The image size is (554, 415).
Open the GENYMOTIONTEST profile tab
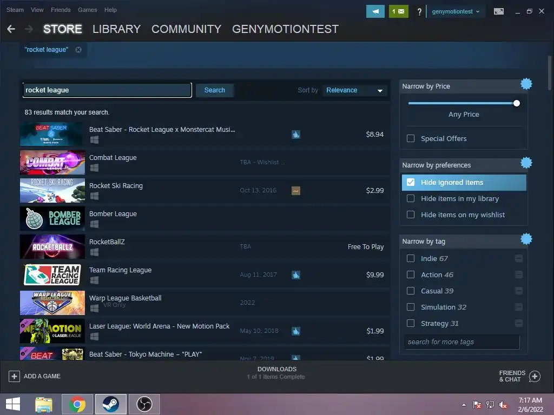(x=285, y=29)
